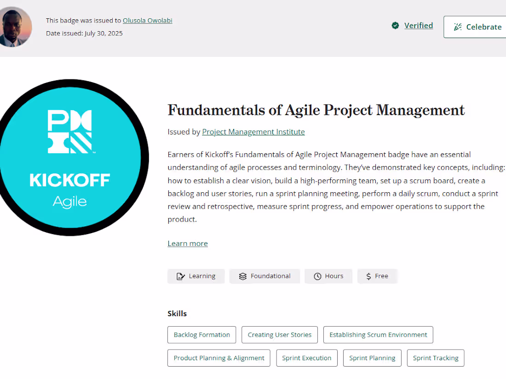The width and height of the screenshot is (506, 379).
Task: Open the Olusola Owolabi profile link
Action: tap(147, 20)
